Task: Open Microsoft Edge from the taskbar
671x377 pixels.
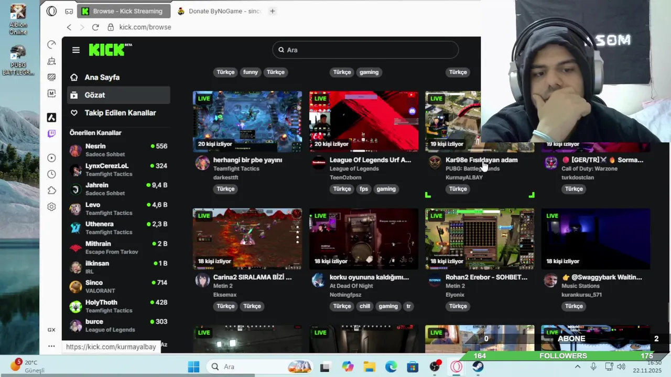Action: [391, 367]
